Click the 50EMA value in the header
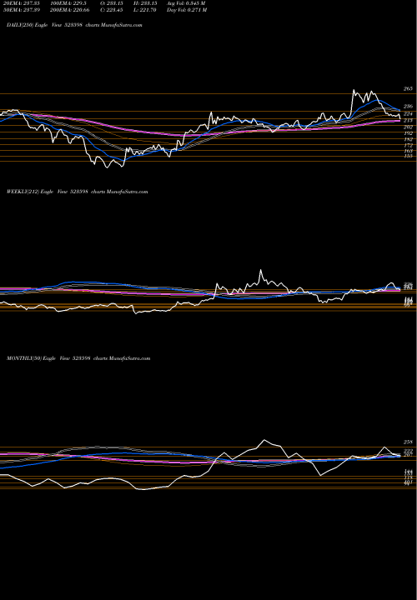 point(20,10)
